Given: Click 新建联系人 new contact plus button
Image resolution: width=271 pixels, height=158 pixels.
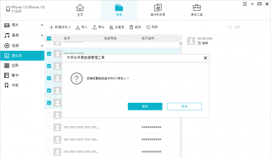Looking at the screenshot, I should tap(60, 27).
